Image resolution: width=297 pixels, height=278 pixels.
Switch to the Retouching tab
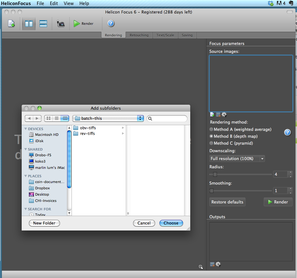139,35
